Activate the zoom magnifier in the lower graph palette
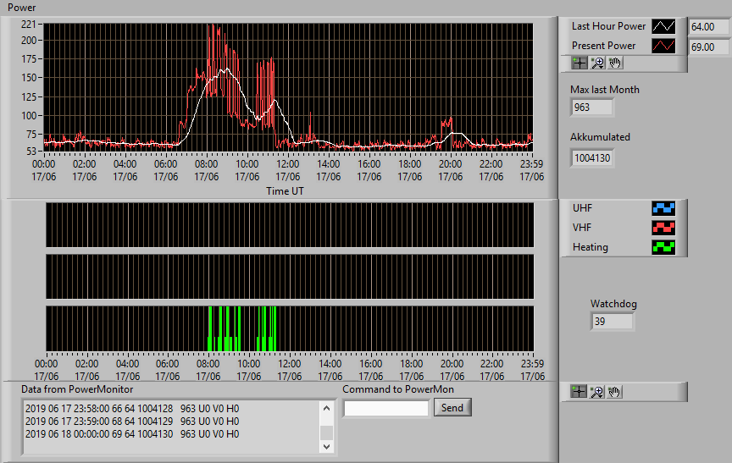This screenshot has width=732, height=463. (596, 392)
